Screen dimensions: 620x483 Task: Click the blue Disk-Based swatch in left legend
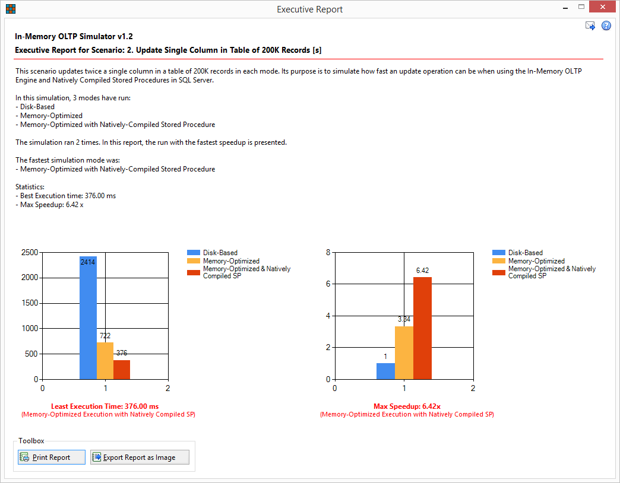click(194, 253)
